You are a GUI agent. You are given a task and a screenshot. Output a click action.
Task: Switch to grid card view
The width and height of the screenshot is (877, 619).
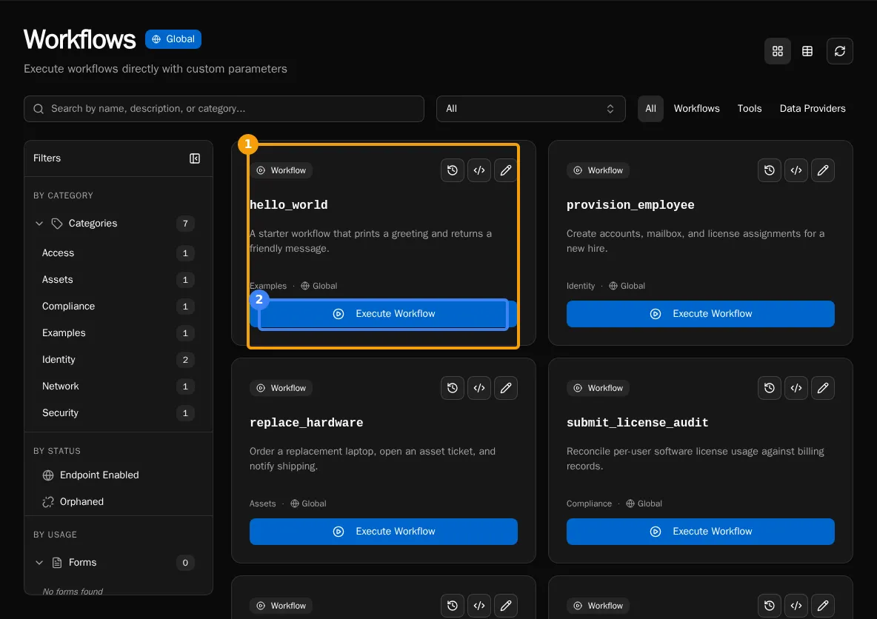click(x=778, y=51)
